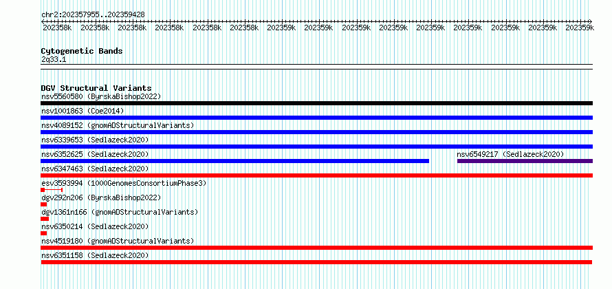Click the blue nsv1001863 variant bar
Viewport: 612px width, 289px height.
point(316,118)
